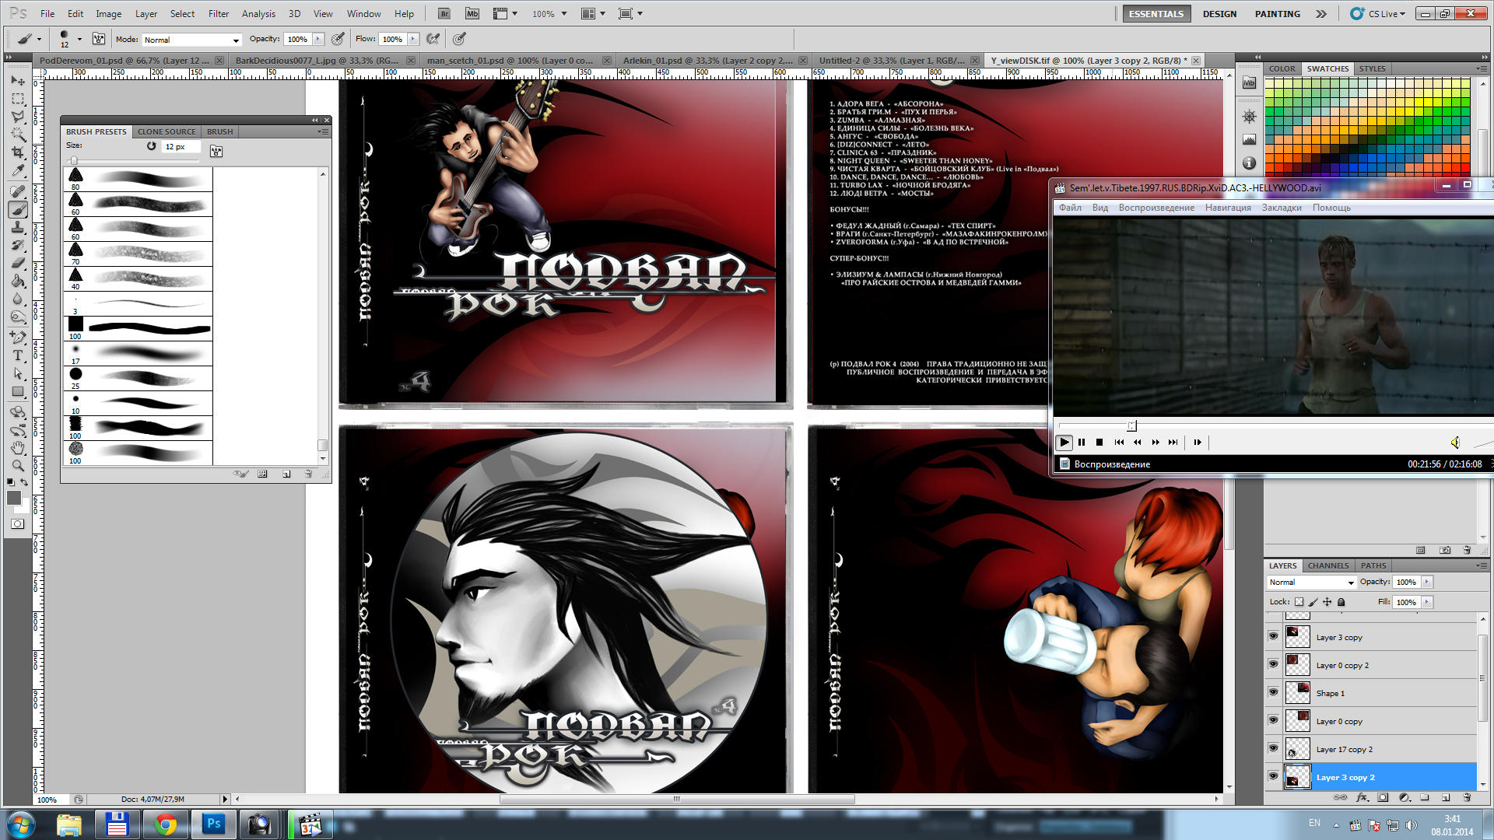Select the Crop tool
1494x840 pixels.
tap(18, 152)
